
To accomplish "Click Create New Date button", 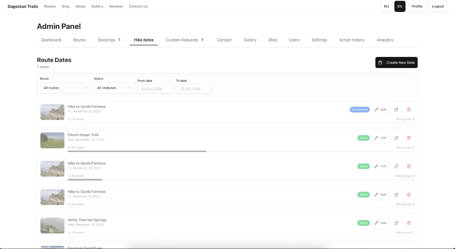I will coord(396,63).
